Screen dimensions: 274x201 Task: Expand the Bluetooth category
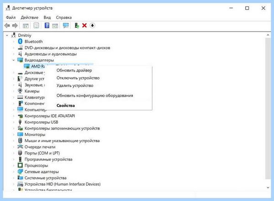tap(14, 41)
